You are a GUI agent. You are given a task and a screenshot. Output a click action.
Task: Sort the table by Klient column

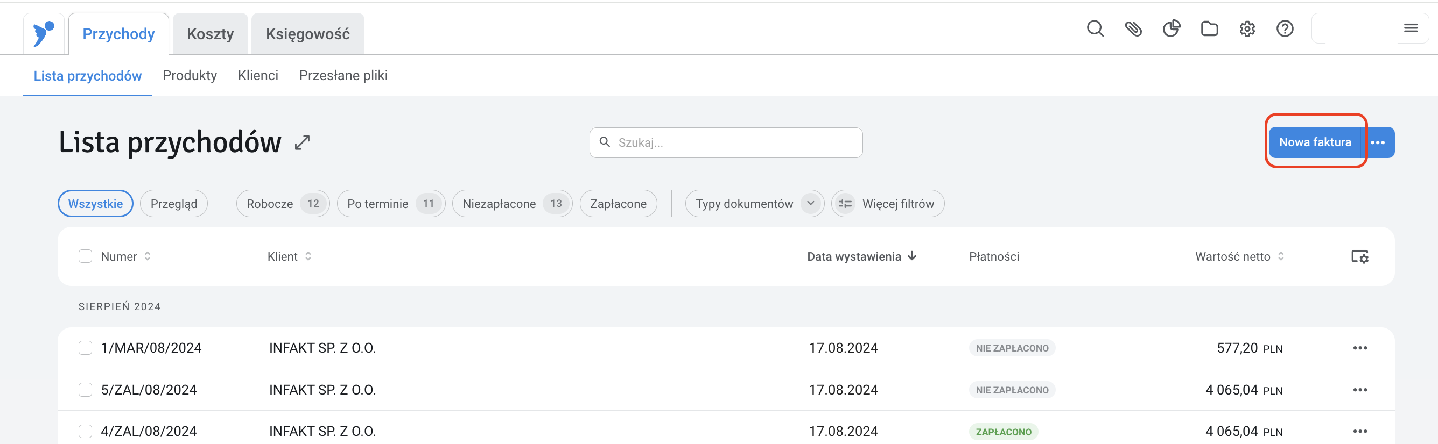289,256
